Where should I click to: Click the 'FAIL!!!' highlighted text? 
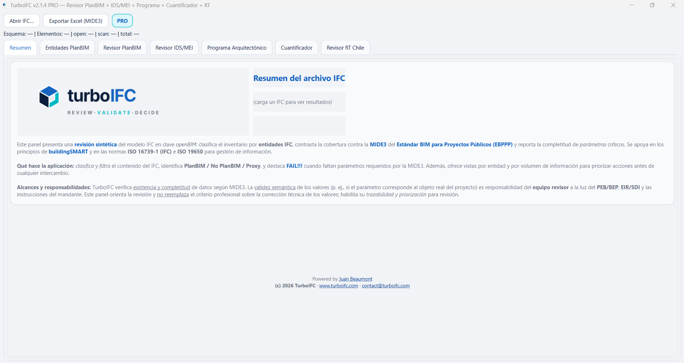[x=295, y=166]
